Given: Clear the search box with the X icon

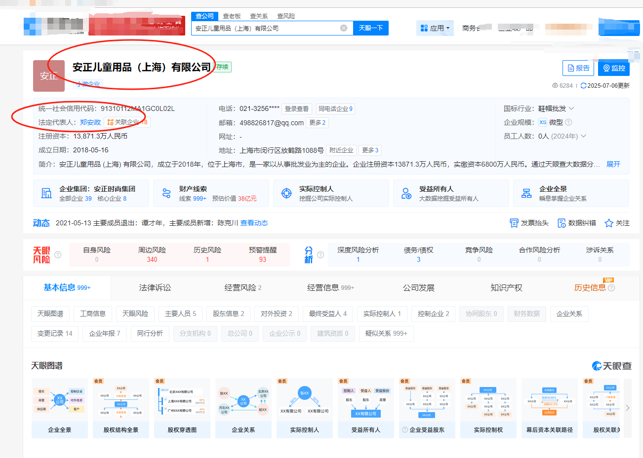Looking at the screenshot, I should pyautogui.click(x=344, y=28).
